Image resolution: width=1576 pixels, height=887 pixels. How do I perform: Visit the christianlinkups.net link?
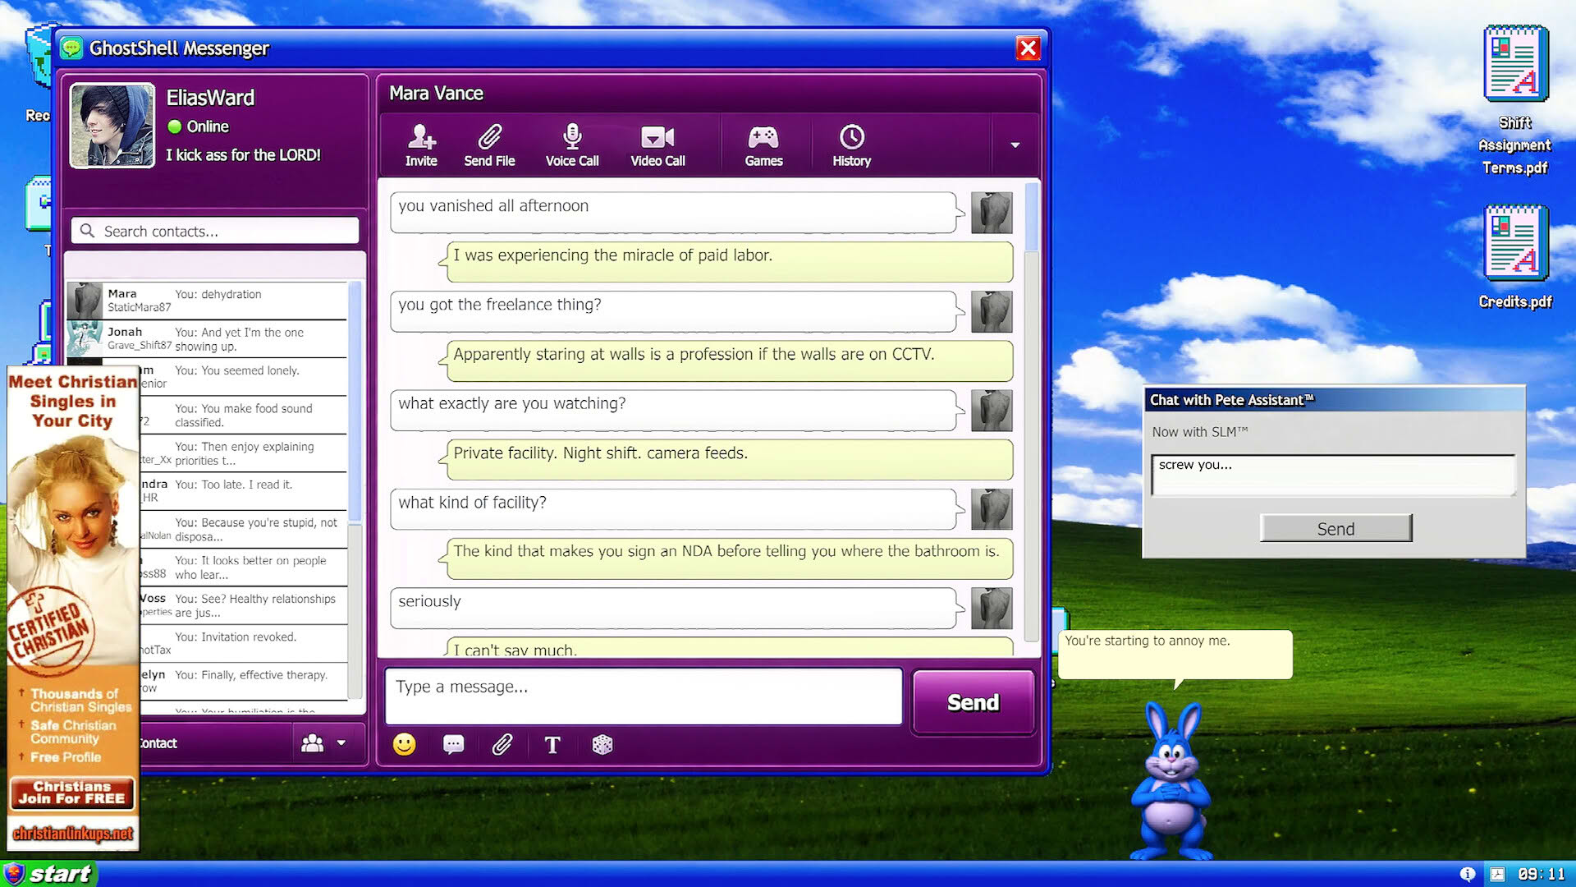pyautogui.click(x=72, y=834)
